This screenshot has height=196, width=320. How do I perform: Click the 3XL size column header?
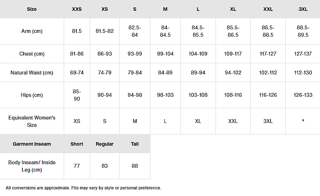click(303, 9)
